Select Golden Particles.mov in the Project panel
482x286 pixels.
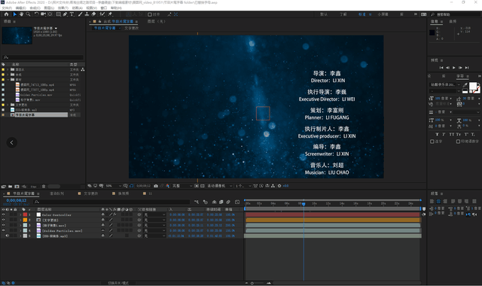point(35,95)
